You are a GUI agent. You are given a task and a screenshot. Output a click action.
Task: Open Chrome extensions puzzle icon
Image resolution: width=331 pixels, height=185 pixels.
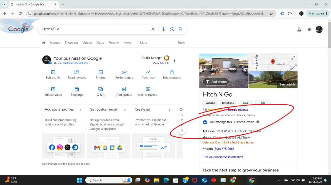(x=290, y=13)
